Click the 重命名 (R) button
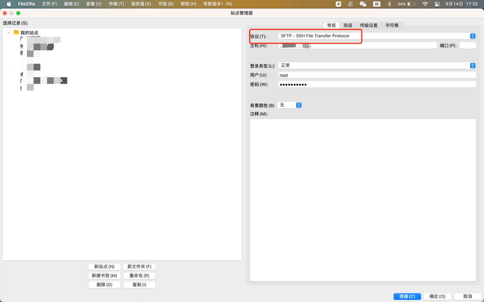484x302 pixels. [139, 275]
